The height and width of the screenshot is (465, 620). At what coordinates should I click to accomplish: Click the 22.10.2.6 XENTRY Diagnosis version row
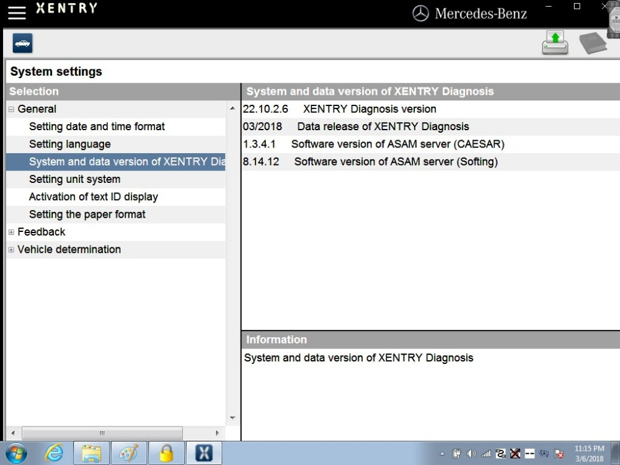[431, 109]
